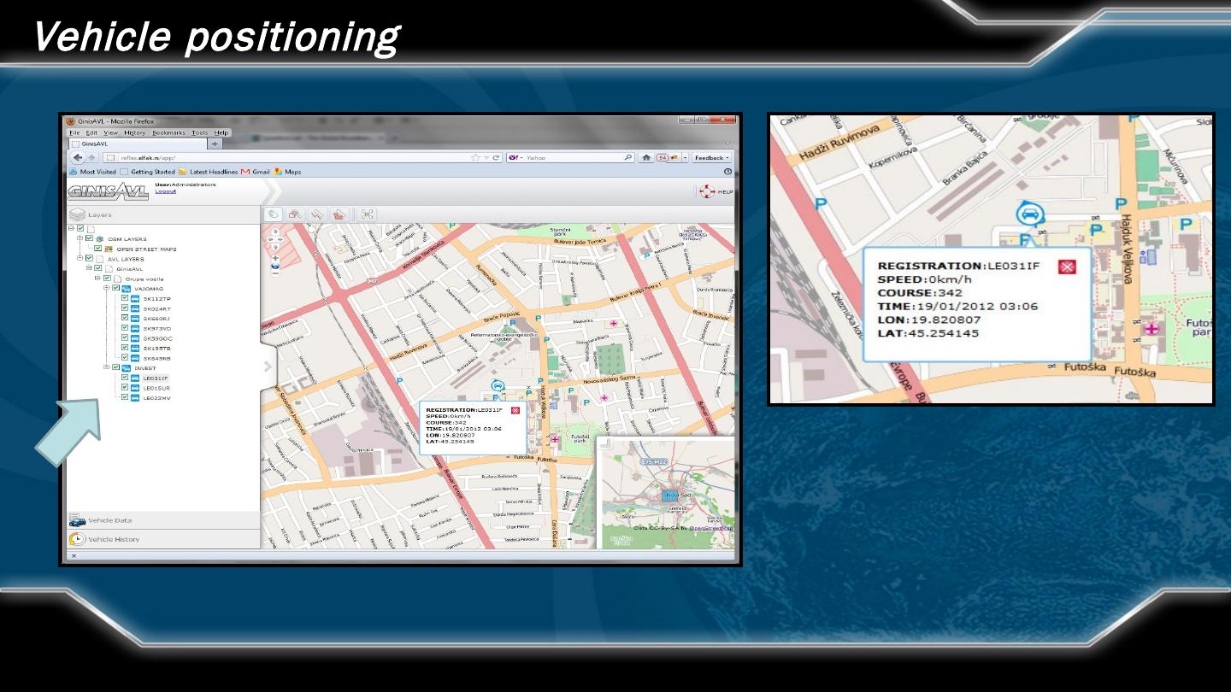This screenshot has width=1231, height=692.
Task: Open the View menu
Action: tap(111, 133)
